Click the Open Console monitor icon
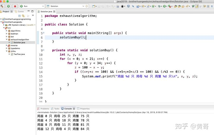 coord(128,6)
